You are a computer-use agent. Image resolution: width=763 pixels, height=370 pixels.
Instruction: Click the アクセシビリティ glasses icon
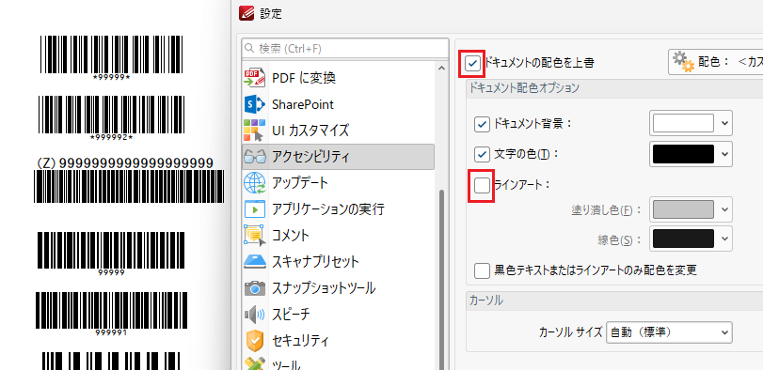pyautogui.click(x=255, y=157)
